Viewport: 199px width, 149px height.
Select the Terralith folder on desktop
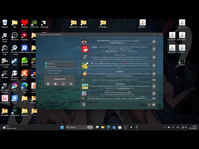pos(103,24)
